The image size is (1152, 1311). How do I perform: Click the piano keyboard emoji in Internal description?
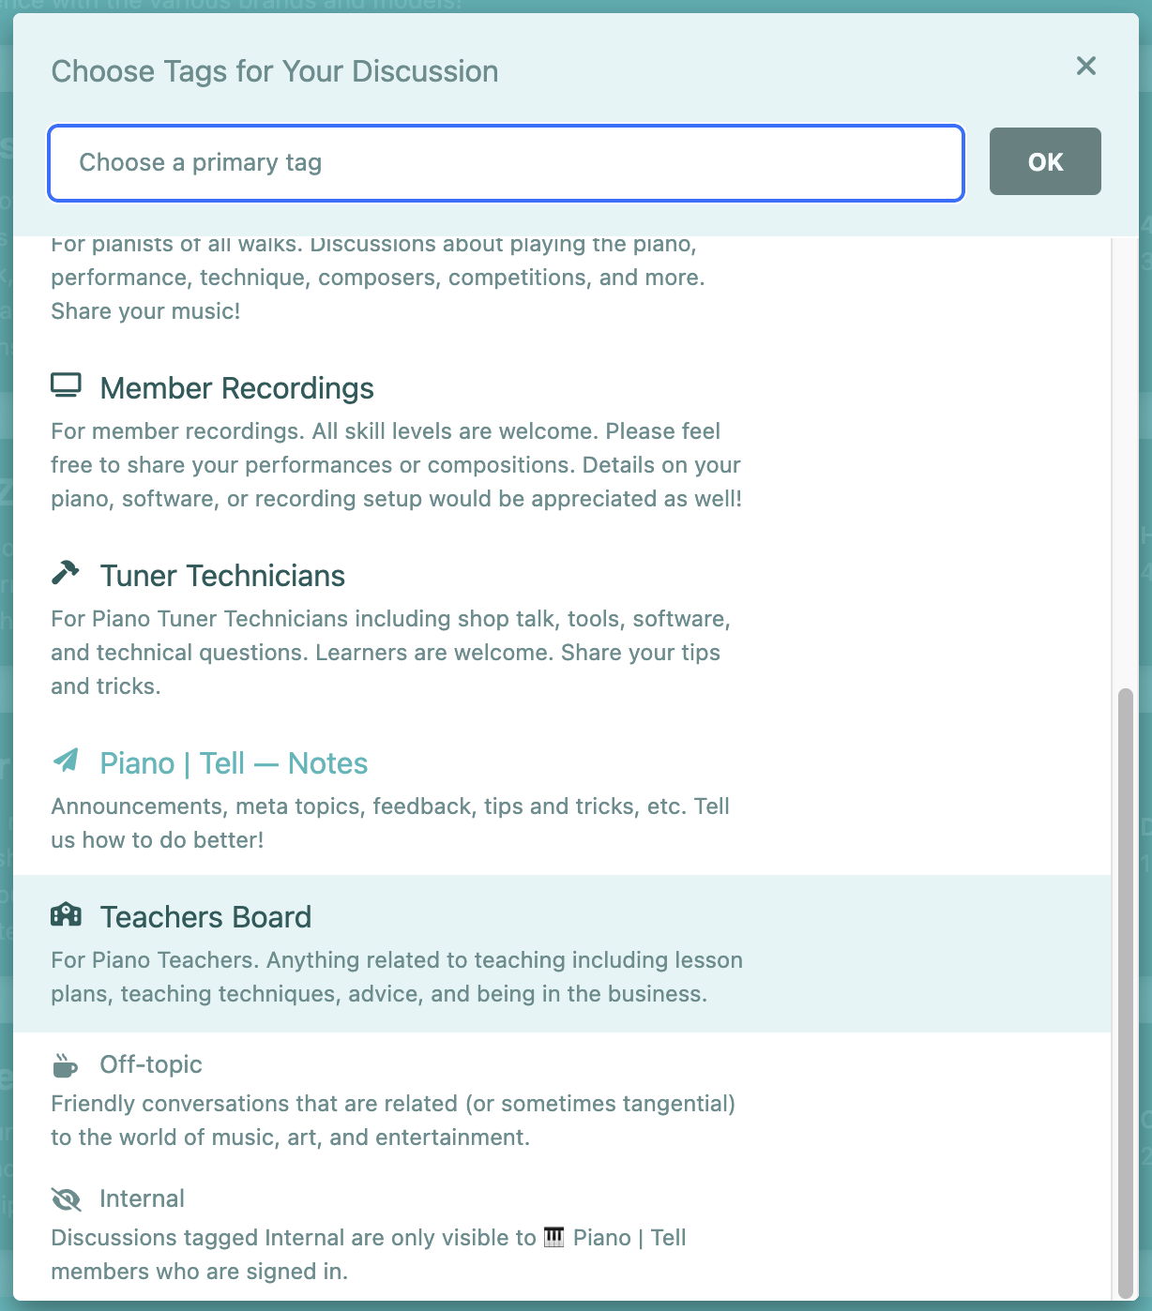point(554,1238)
